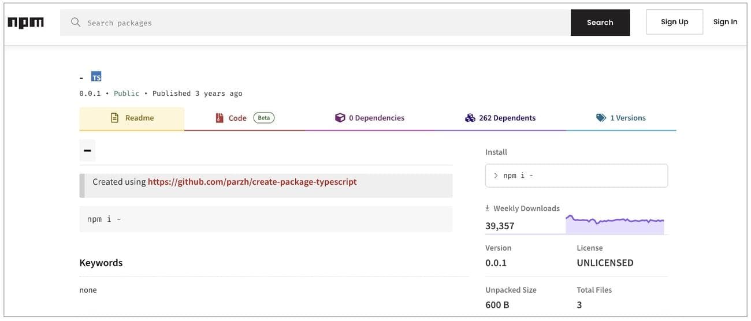Click the Public label in header

point(127,94)
